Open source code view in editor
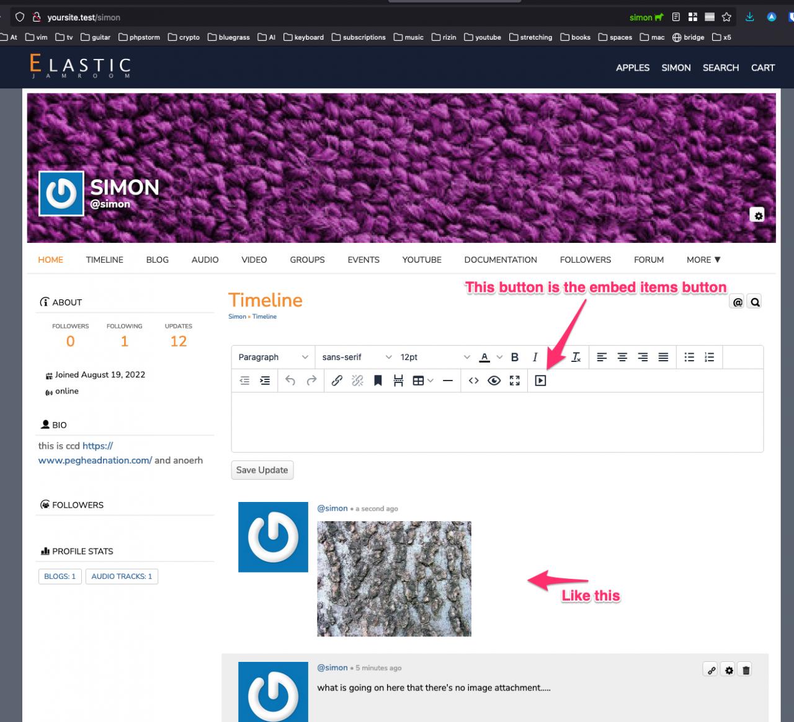The height and width of the screenshot is (722, 794). [x=473, y=381]
